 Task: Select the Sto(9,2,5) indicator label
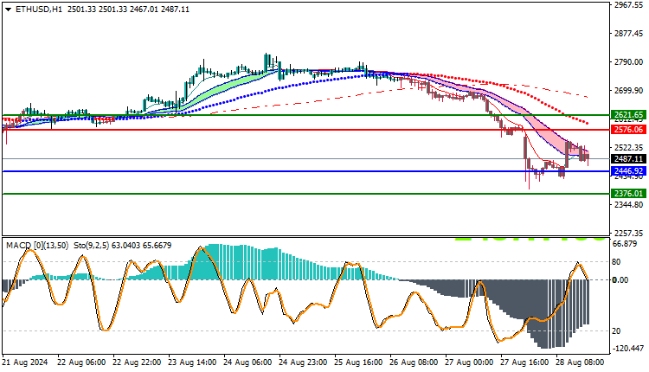pyautogui.click(x=92, y=246)
